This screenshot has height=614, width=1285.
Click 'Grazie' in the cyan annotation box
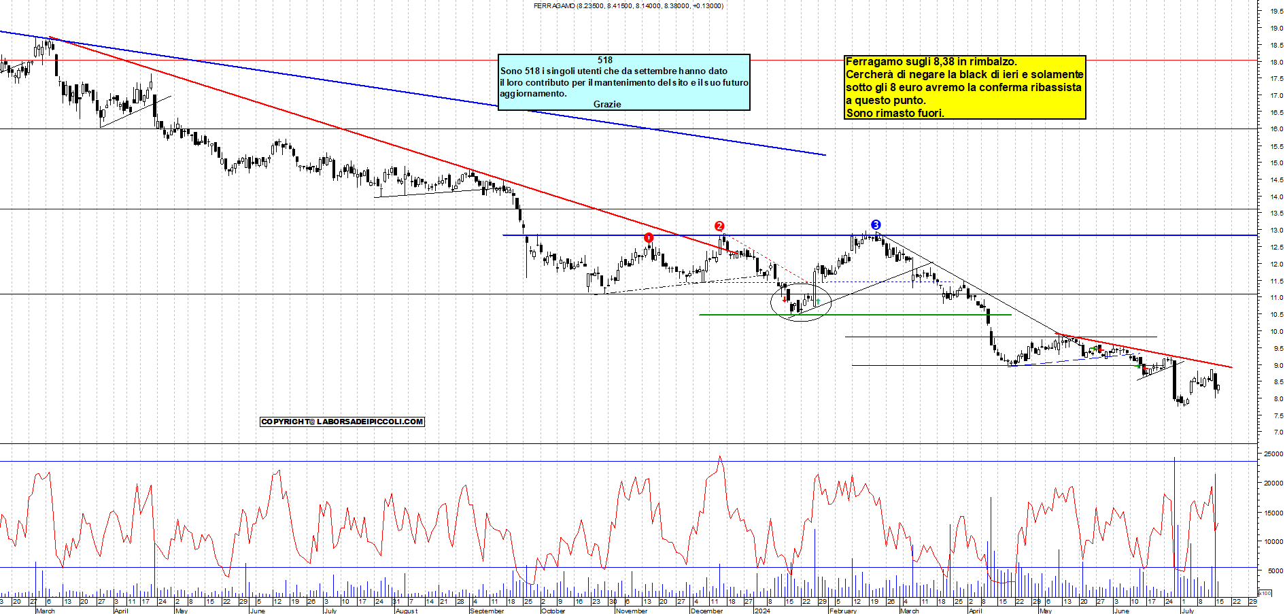[607, 104]
